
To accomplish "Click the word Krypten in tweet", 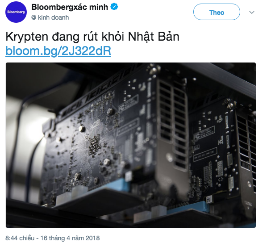I will 27,37.
